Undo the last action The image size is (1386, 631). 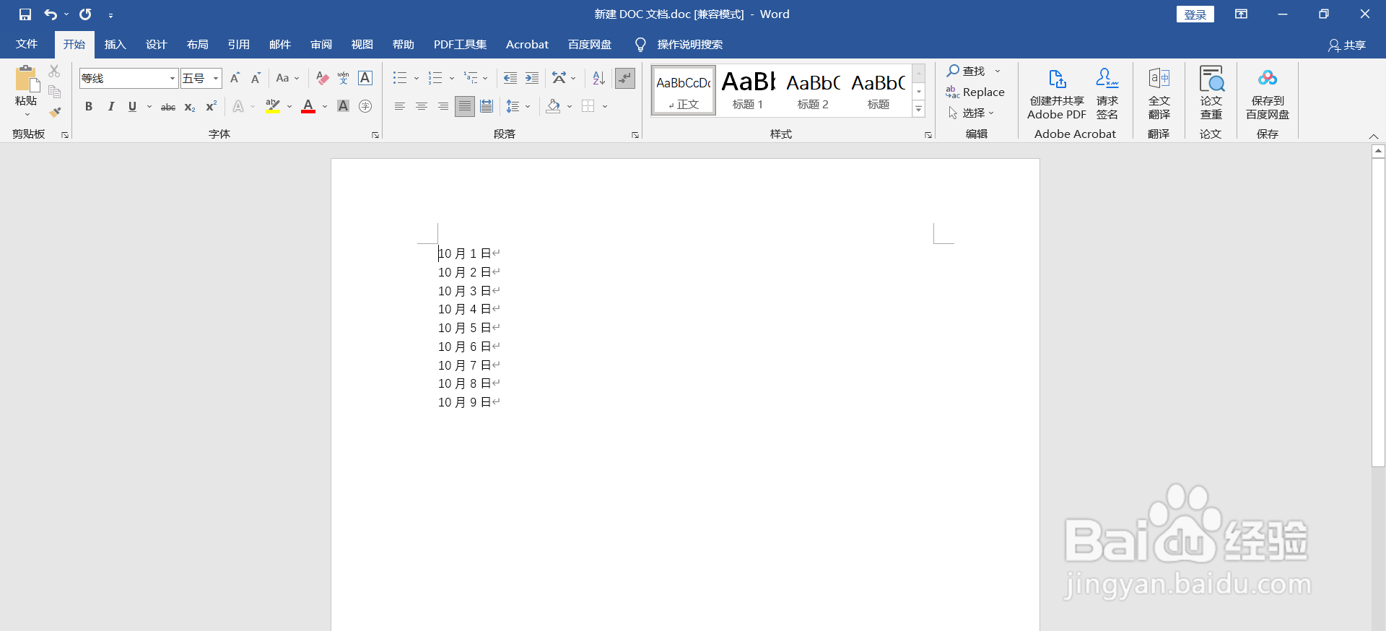point(50,14)
